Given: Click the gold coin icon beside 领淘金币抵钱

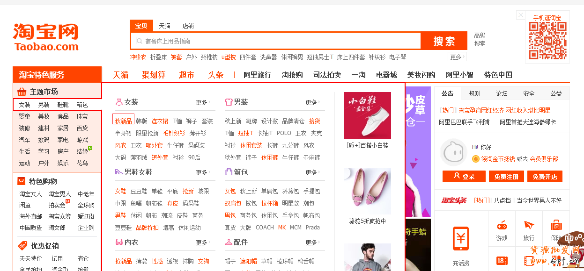Looking at the screenshot, I should tap(475, 159).
